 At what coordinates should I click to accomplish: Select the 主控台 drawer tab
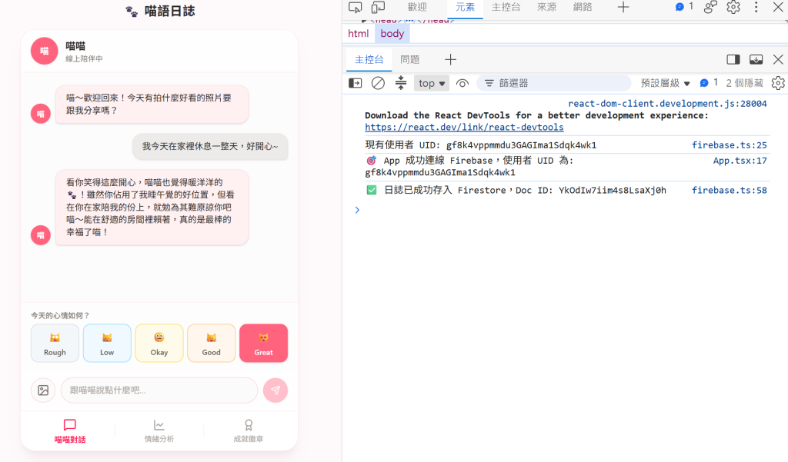pyautogui.click(x=369, y=60)
